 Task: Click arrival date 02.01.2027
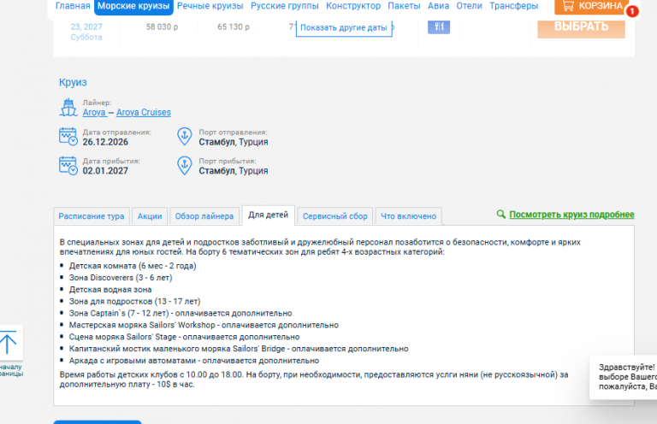point(105,171)
